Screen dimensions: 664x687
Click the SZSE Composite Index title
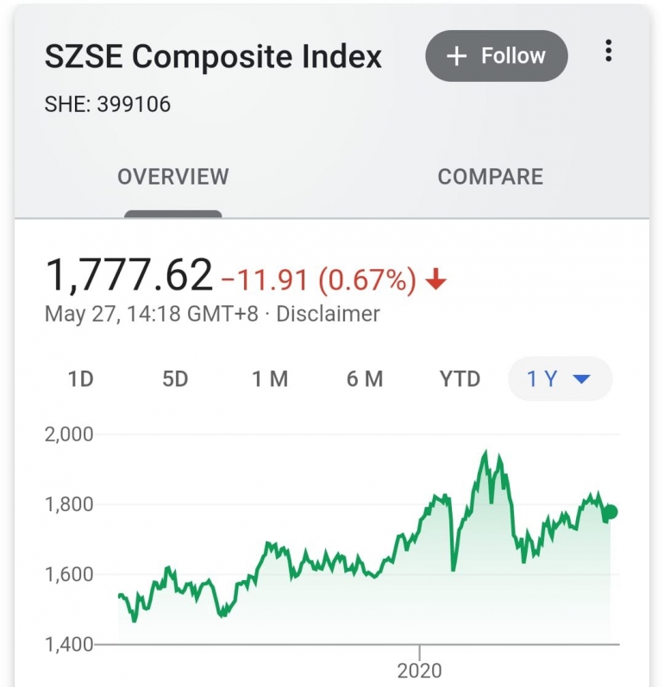(x=213, y=57)
